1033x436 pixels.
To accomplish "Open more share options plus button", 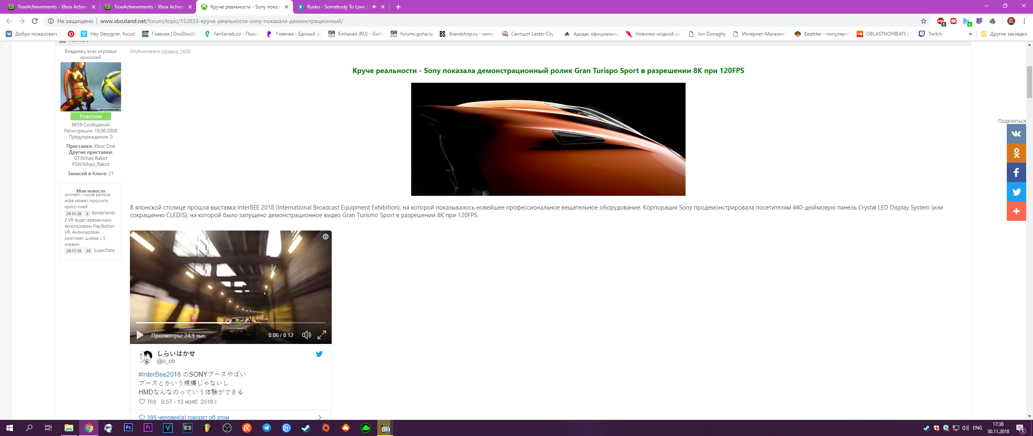I will point(1016,211).
